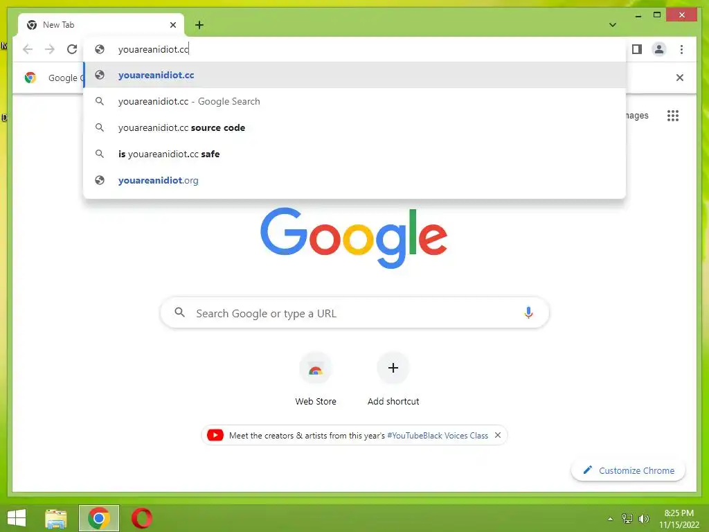Viewport: 709px width, 532px height.
Task: Choose 'youareanidiot.cc - Google Search' suggestion
Action: (x=355, y=101)
